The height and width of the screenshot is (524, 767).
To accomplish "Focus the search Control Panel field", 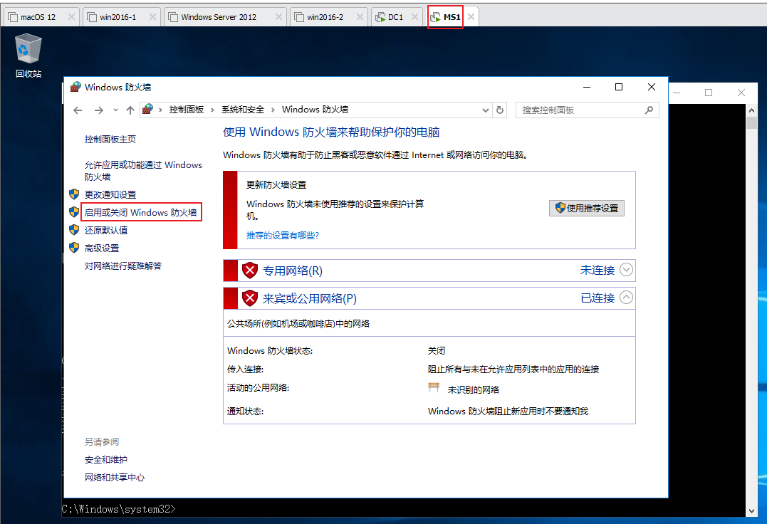I will [587, 110].
